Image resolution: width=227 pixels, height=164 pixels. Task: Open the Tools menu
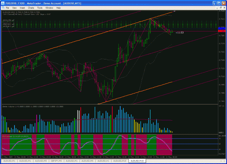click(40, 8)
